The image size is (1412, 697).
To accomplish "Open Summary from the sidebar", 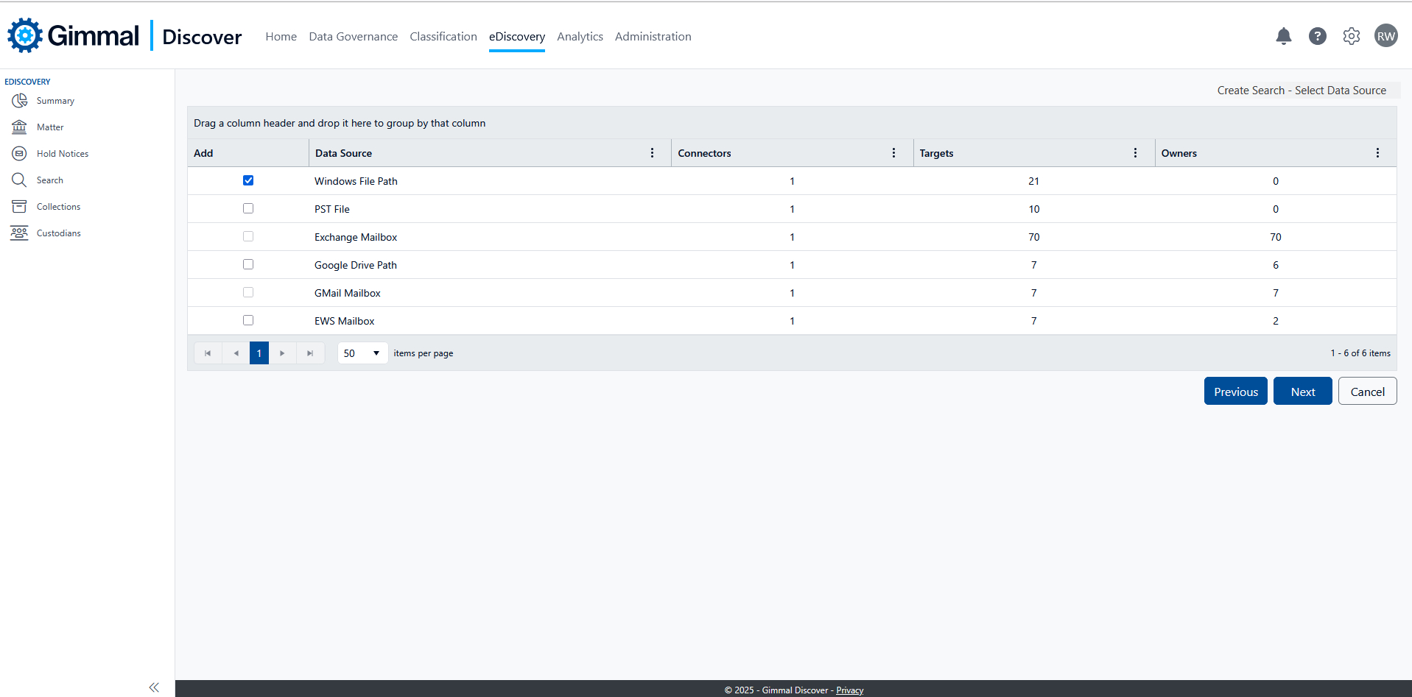I will point(55,101).
